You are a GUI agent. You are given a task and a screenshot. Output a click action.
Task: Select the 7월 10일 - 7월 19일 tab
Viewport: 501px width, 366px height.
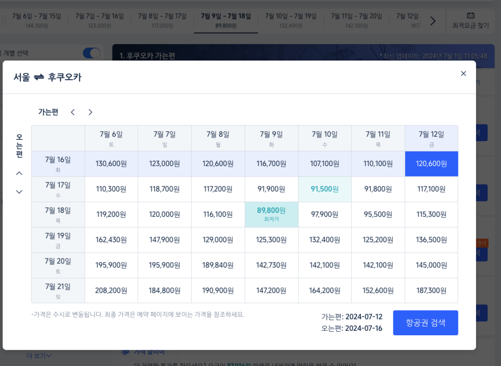pos(291,21)
